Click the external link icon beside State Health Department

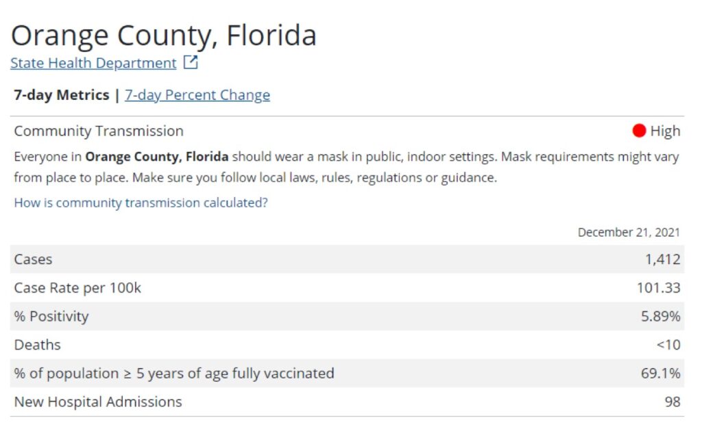pyautogui.click(x=191, y=63)
